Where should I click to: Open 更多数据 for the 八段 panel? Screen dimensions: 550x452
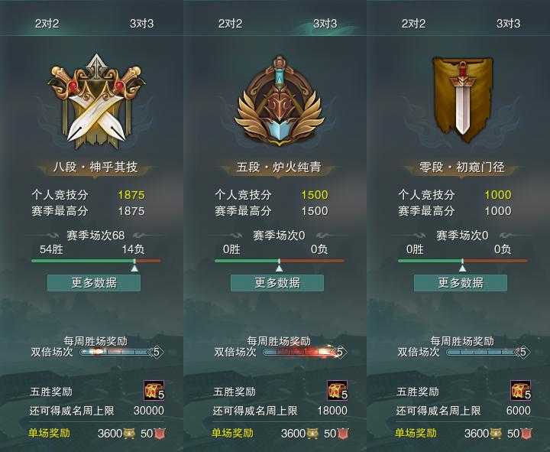(94, 283)
